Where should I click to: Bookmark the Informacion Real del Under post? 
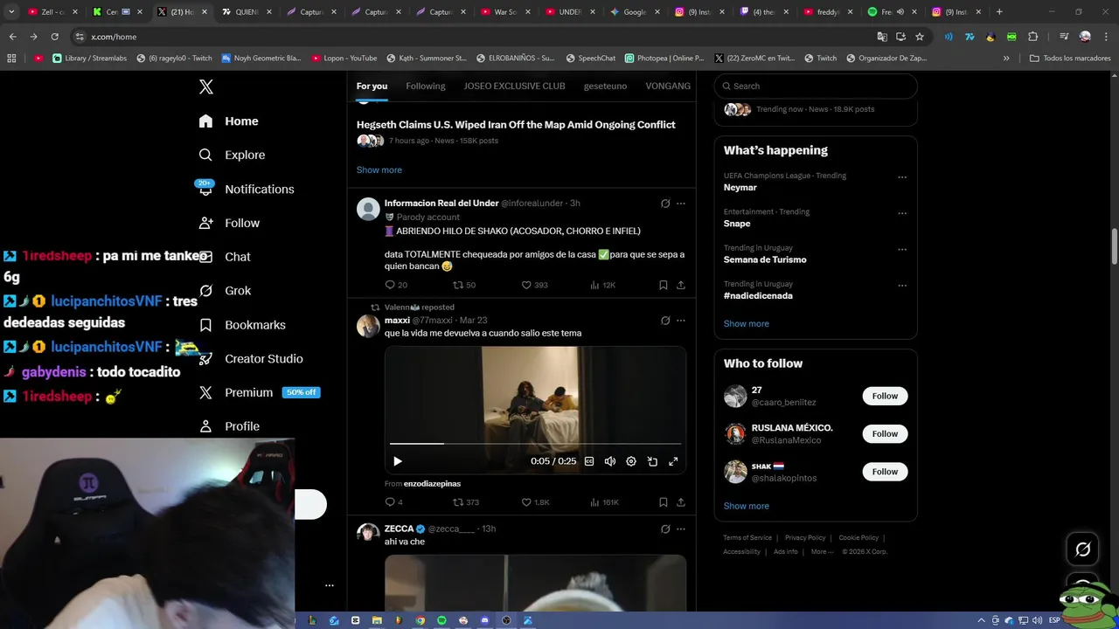664,285
